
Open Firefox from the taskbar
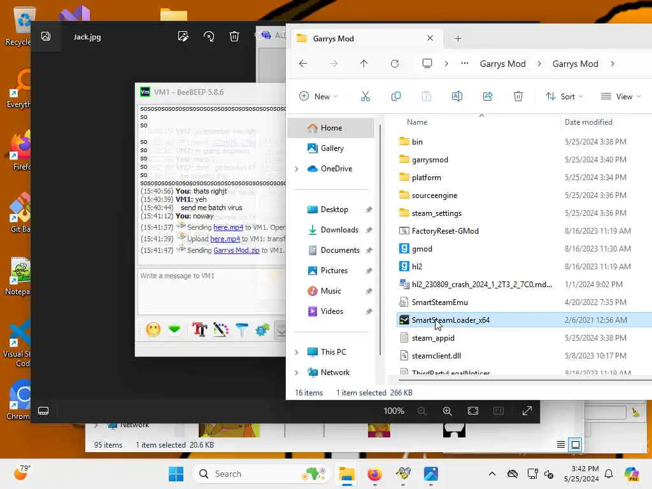(x=374, y=474)
